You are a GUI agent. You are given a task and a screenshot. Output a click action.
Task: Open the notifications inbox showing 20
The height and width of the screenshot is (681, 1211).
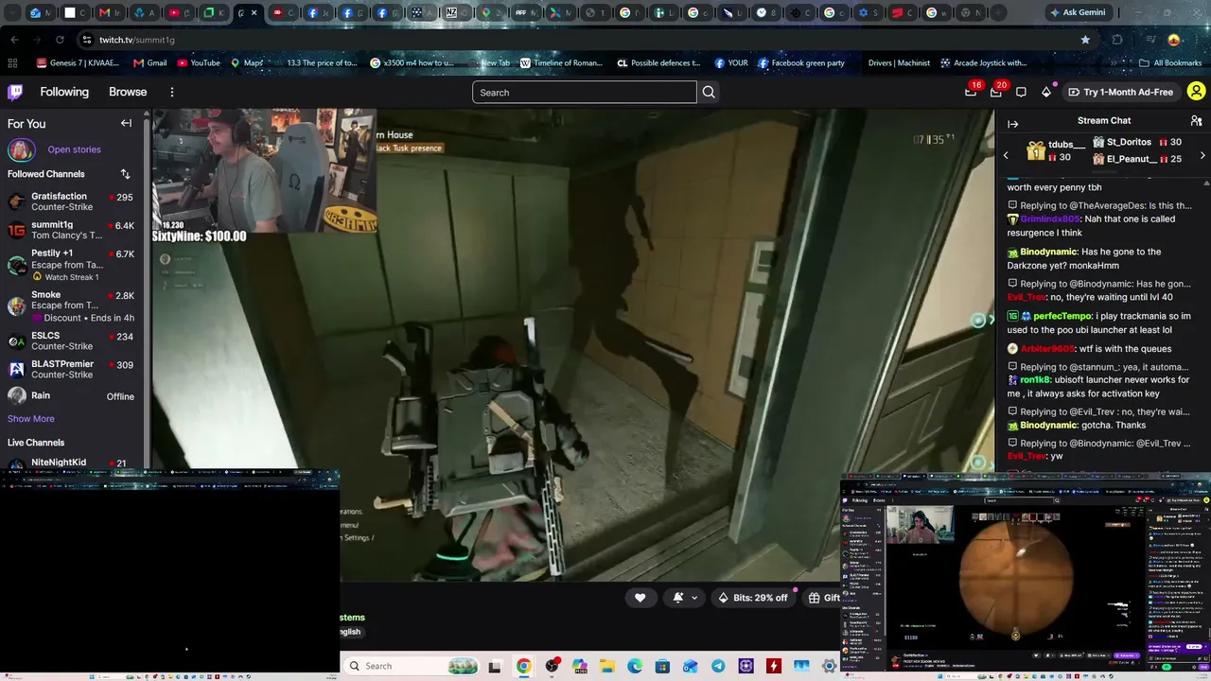pyautogui.click(x=996, y=91)
